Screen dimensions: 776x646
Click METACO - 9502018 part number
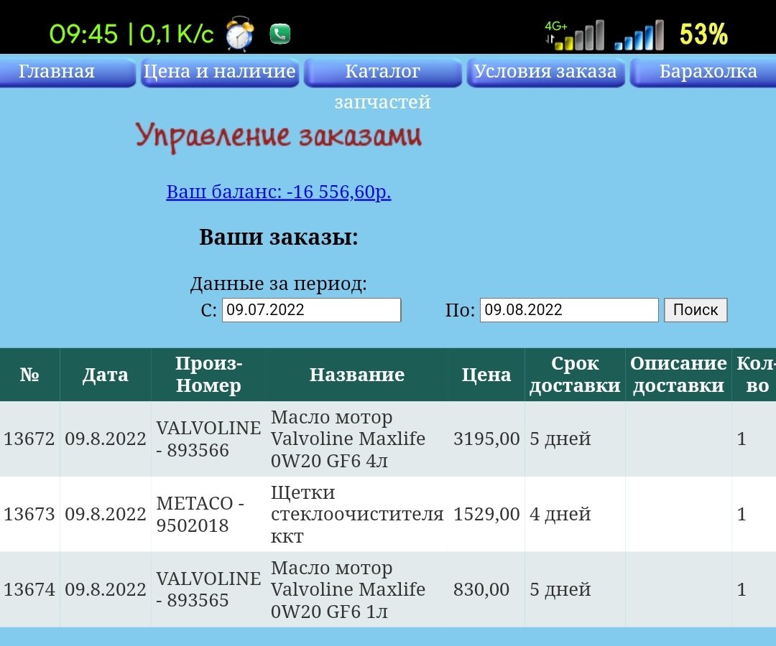(200, 514)
